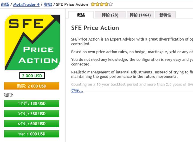Switch to the 评论 (28) tab
Screen dimensions: 193x142
(x=110, y=15)
